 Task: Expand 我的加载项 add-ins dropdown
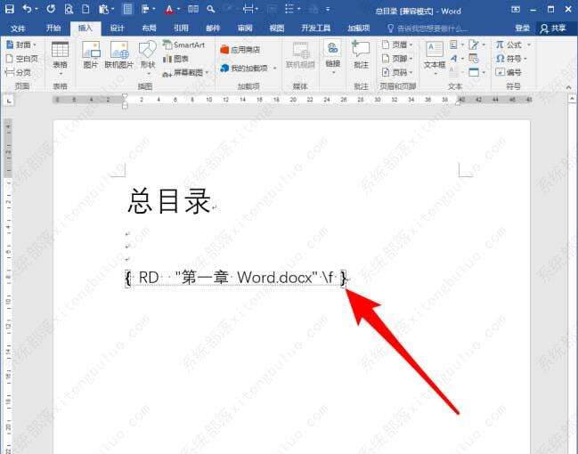pyautogui.click(x=275, y=69)
